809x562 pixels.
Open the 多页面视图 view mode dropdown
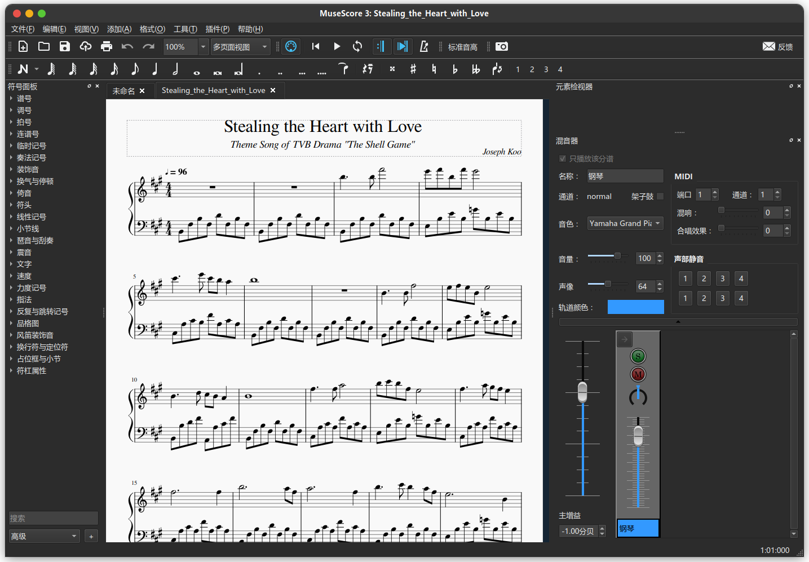[241, 47]
